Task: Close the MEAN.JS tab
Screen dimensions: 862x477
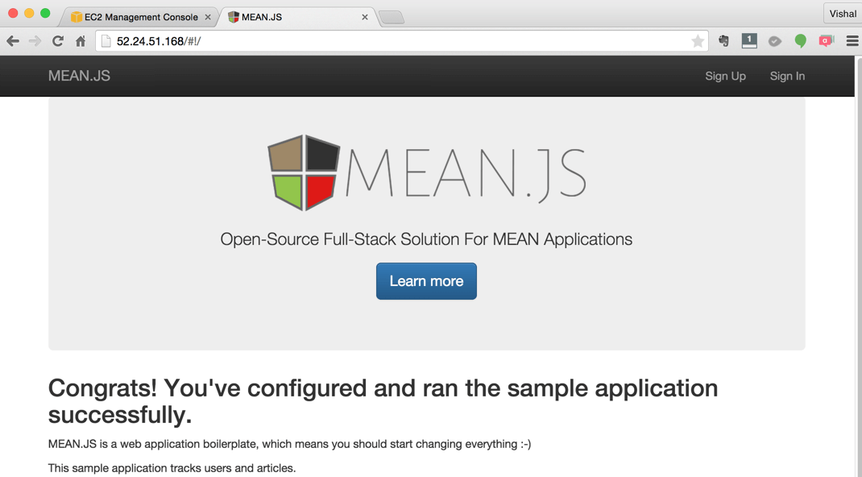Action: click(364, 17)
